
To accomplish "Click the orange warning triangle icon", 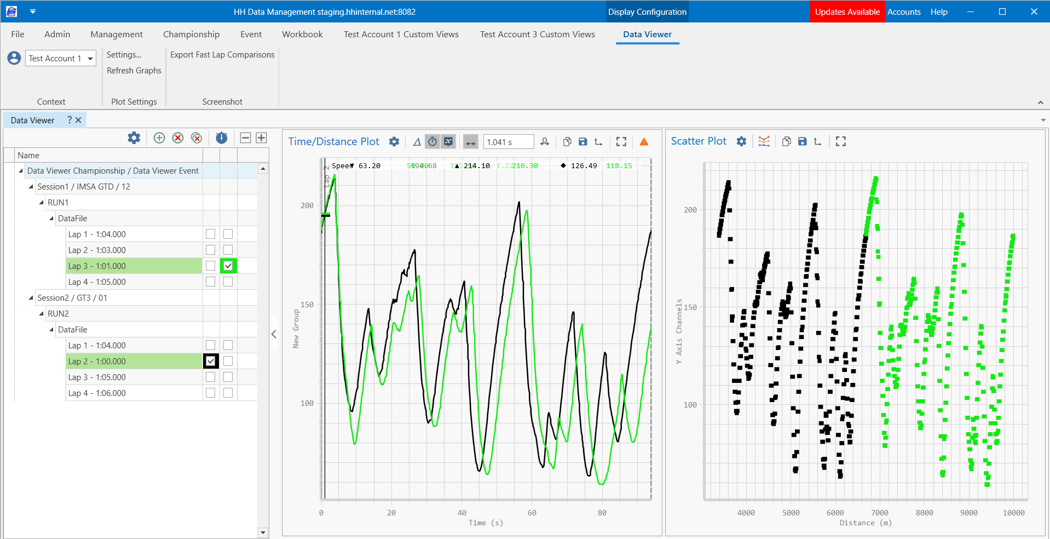I will click(644, 142).
